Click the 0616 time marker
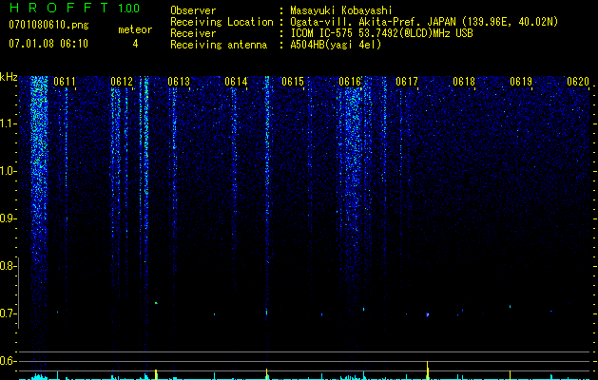The image size is (598, 380). [350, 82]
